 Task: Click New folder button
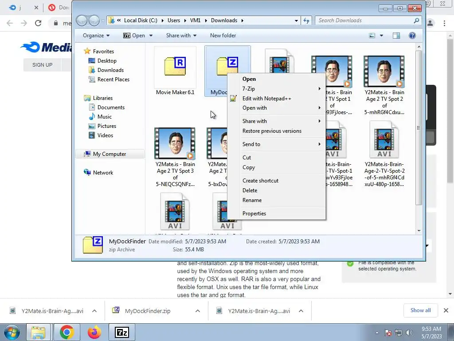click(x=223, y=36)
